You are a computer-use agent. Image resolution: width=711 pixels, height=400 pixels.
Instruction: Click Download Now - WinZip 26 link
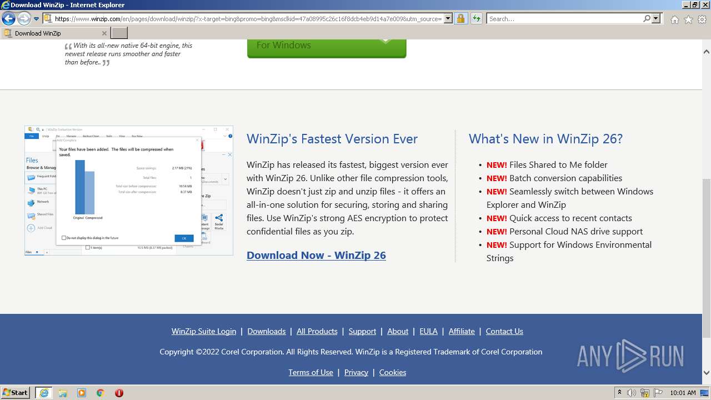coord(316,256)
